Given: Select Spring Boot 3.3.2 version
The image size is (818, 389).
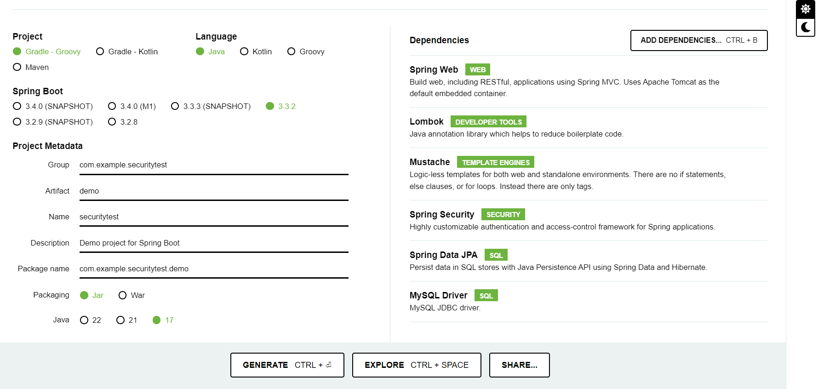Looking at the screenshot, I should [x=281, y=106].
